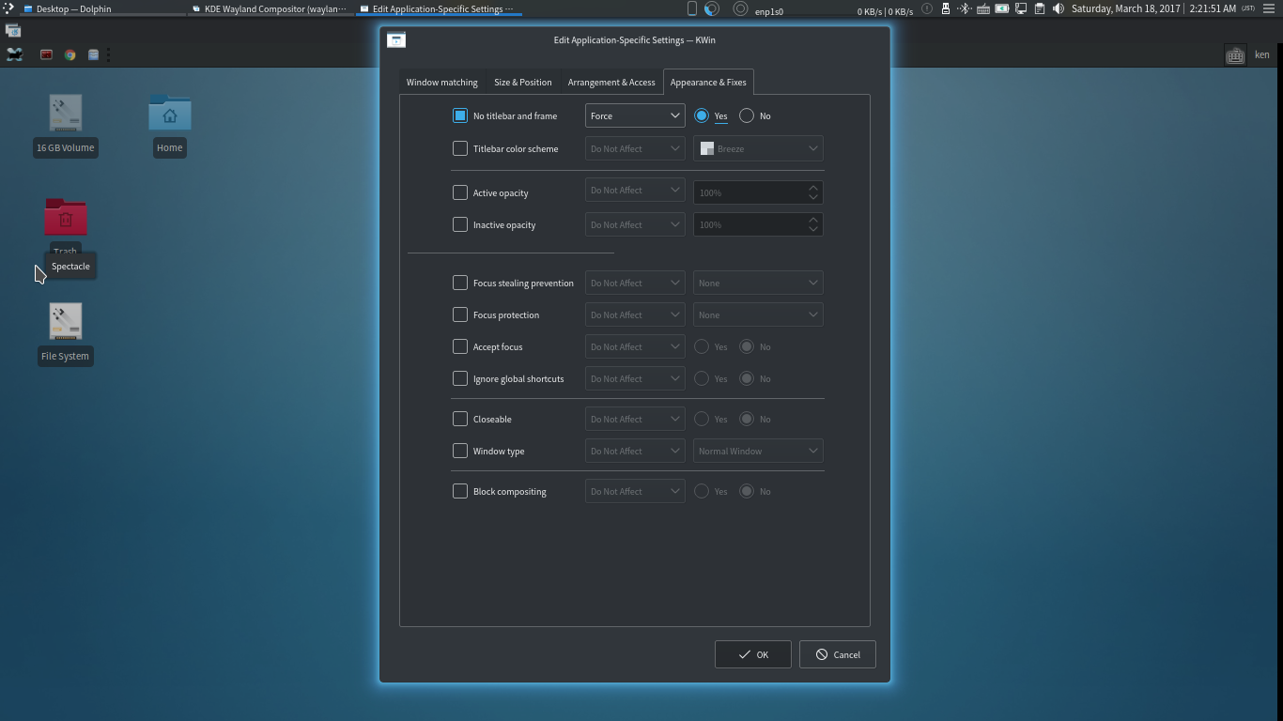Click the Edit Application-Specific Settings taskbar entry
The image size is (1283, 721).
click(x=439, y=8)
